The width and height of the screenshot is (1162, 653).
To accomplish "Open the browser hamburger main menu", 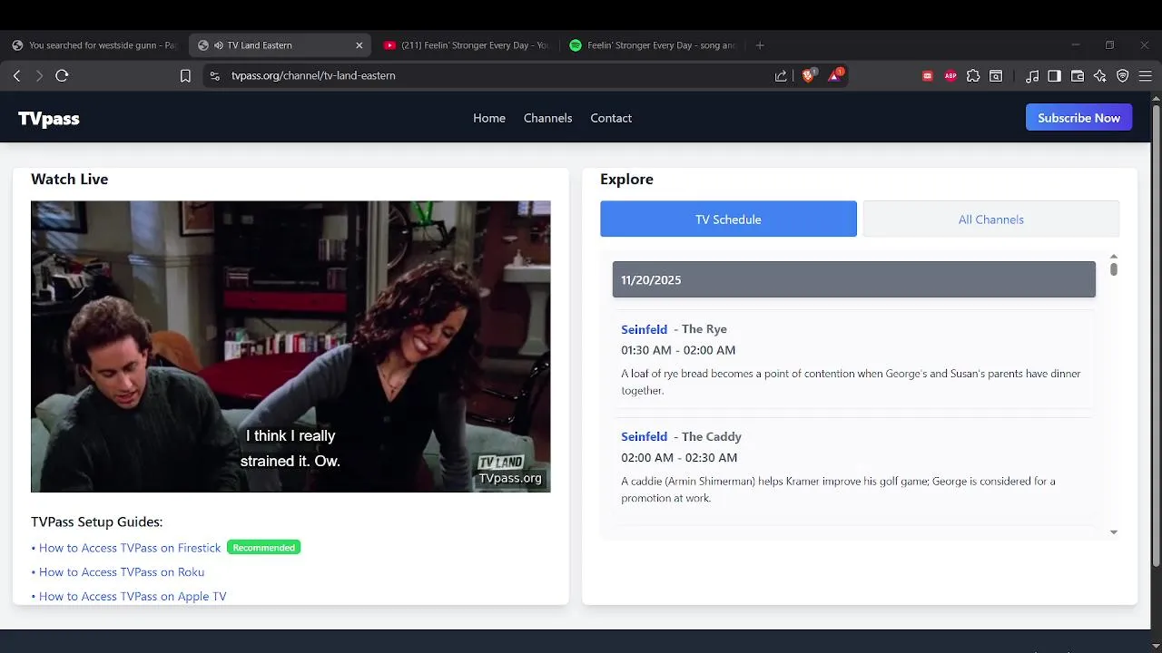I will 1146,76.
